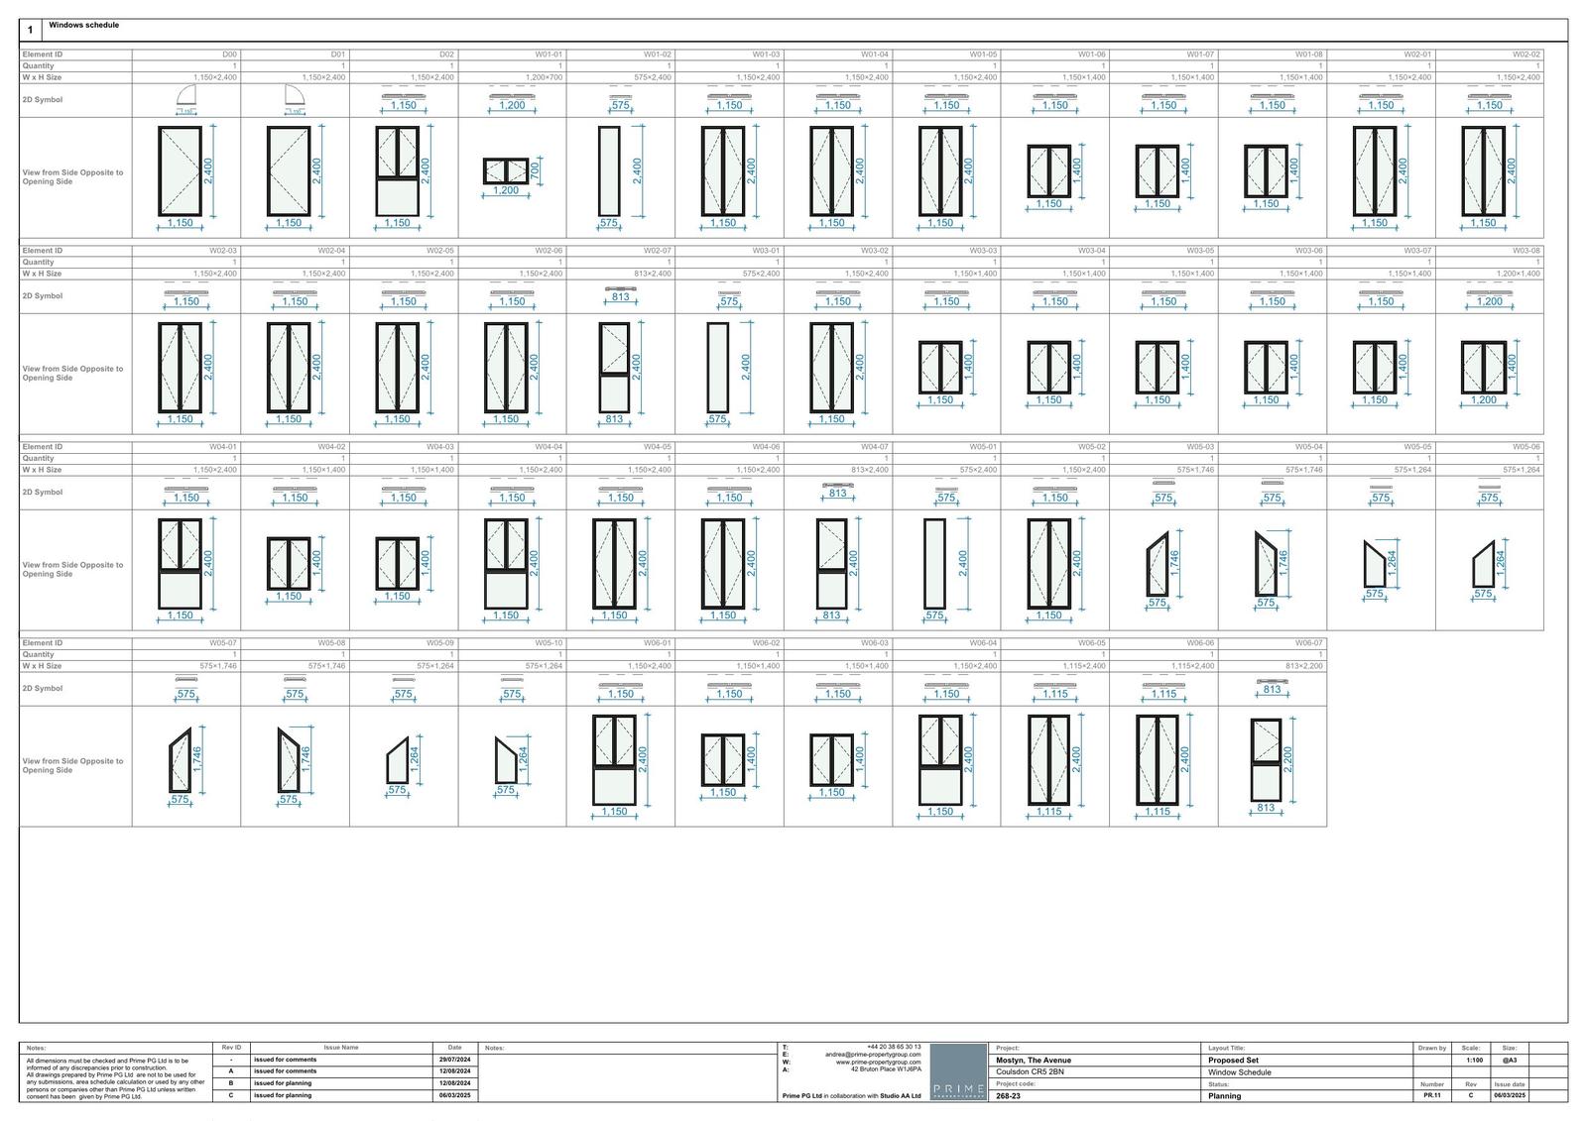Image resolution: width=1587 pixels, height=1121 pixels.
Task: Click the Windows schedule title text
Action: 83,25
